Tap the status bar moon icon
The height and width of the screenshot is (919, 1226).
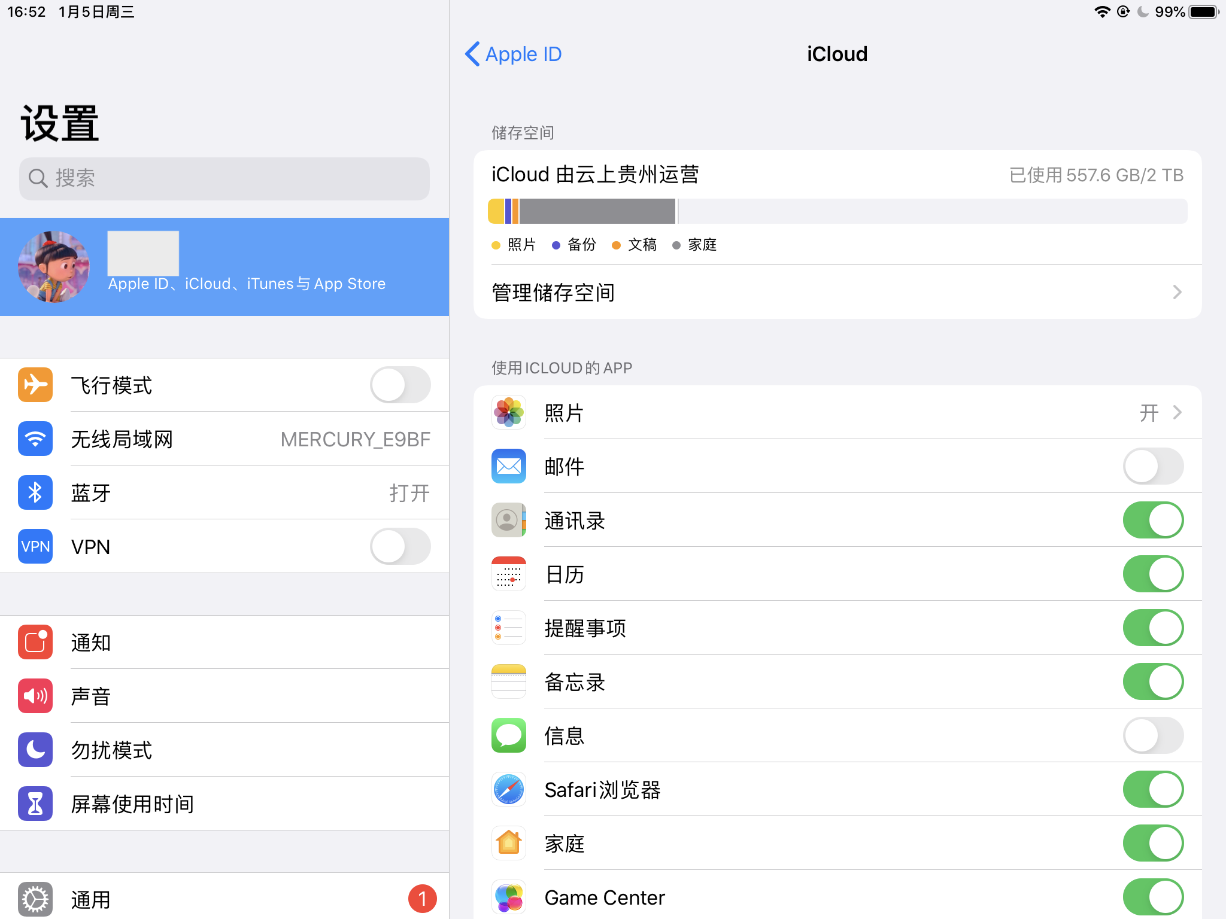1143,12
